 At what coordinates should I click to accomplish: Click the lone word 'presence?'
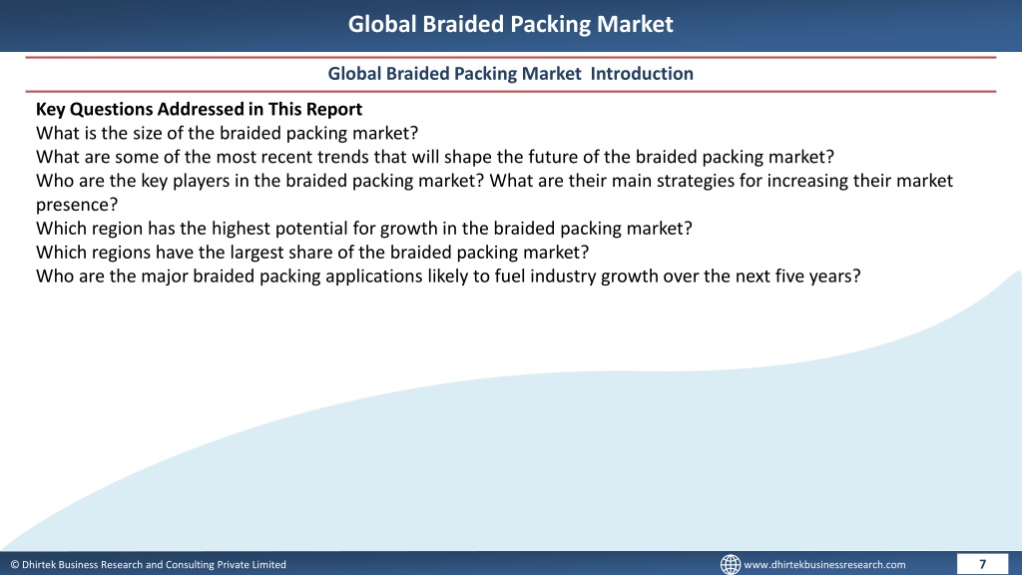[x=77, y=205]
